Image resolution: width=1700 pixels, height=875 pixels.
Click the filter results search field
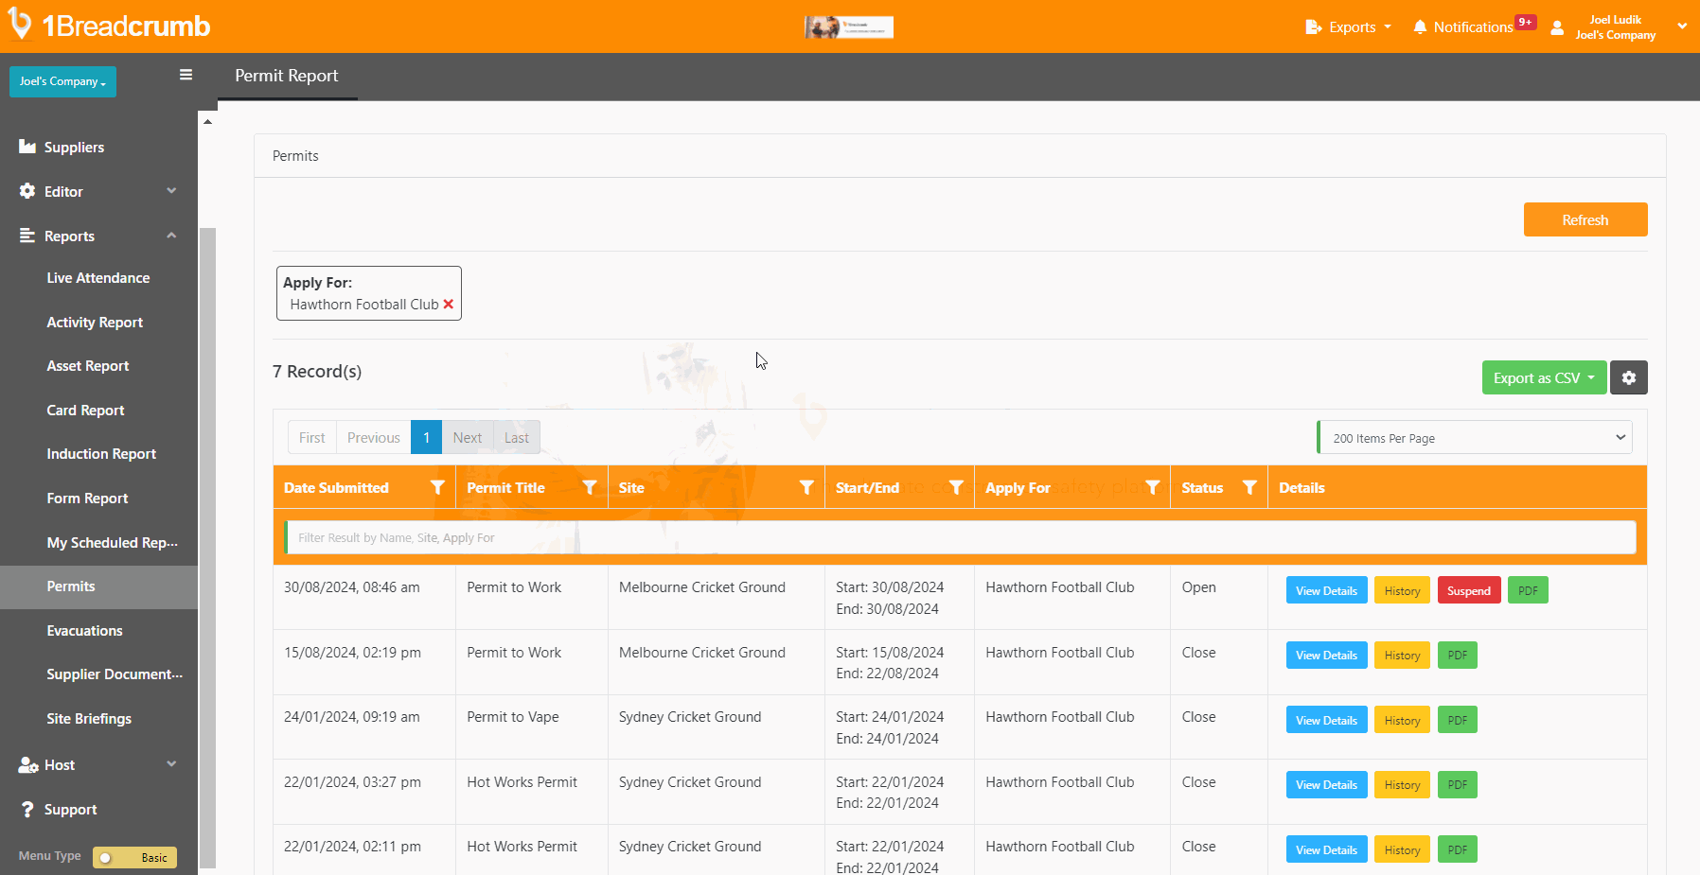[960, 537]
